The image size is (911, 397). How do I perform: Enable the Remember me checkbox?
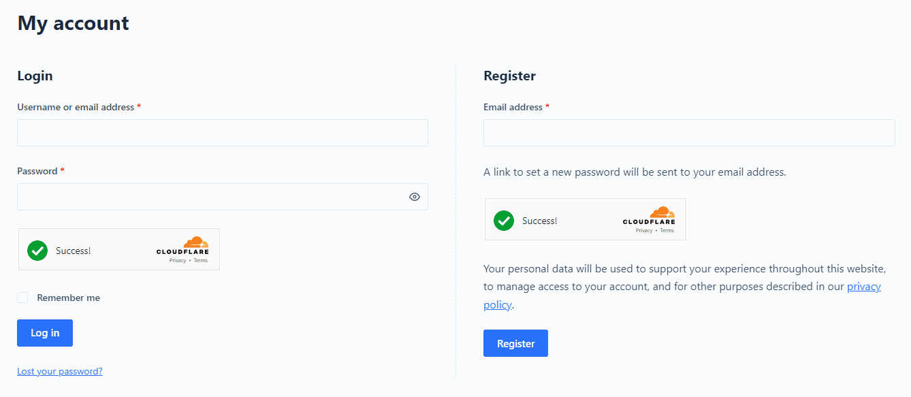(x=22, y=298)
